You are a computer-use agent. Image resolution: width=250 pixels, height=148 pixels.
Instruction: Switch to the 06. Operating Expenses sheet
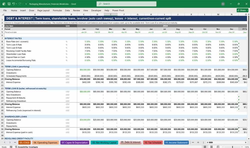point(45,142)
